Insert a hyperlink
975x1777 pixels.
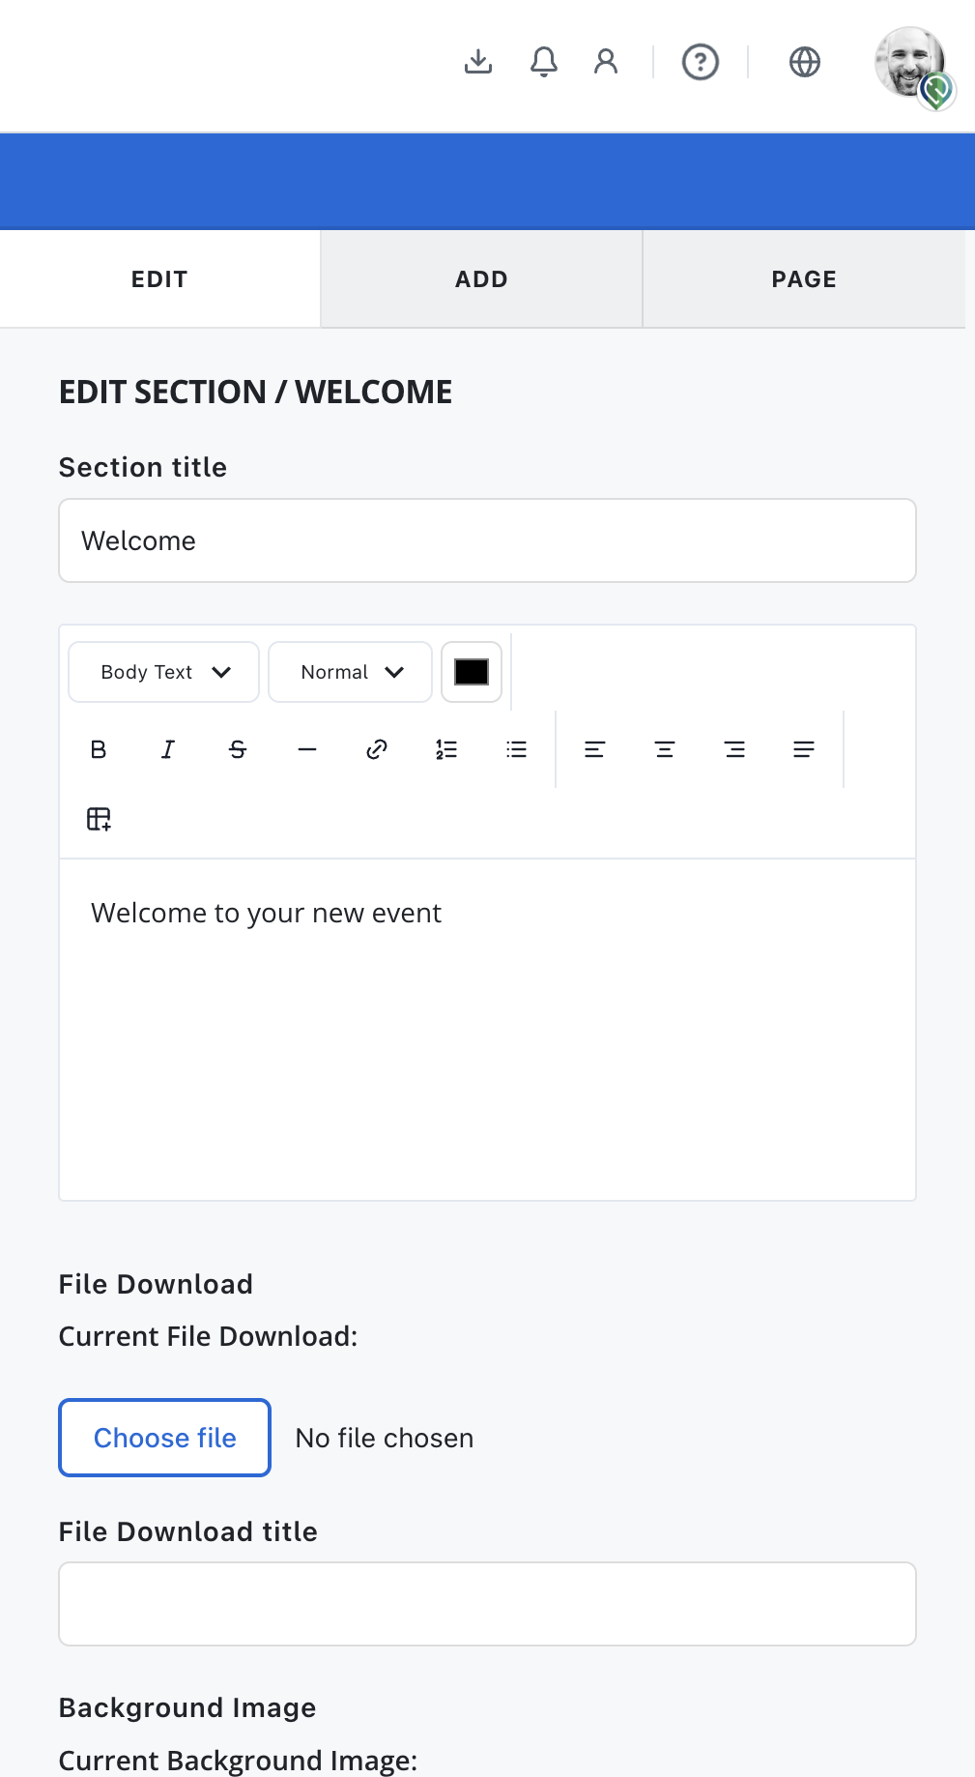(x=377, y=749)
